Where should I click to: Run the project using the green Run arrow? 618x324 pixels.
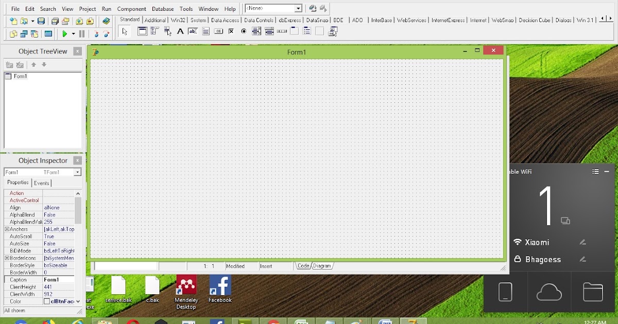click(64, 33)
